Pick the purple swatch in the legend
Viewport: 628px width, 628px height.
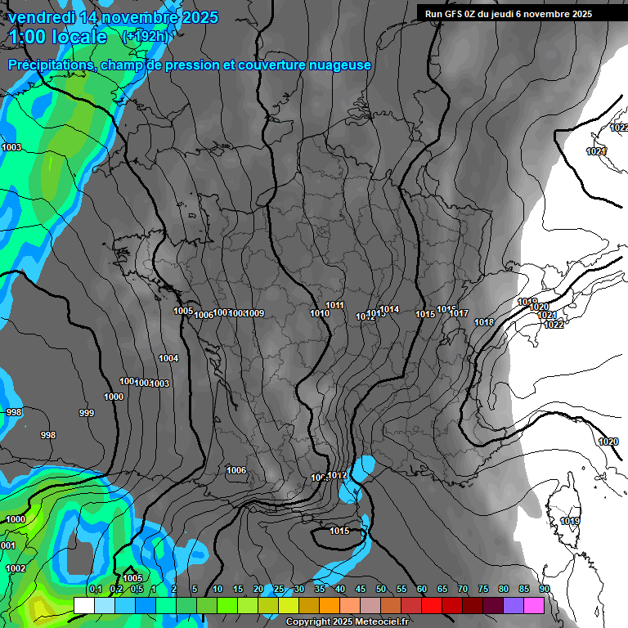click(x=514, y=605)
